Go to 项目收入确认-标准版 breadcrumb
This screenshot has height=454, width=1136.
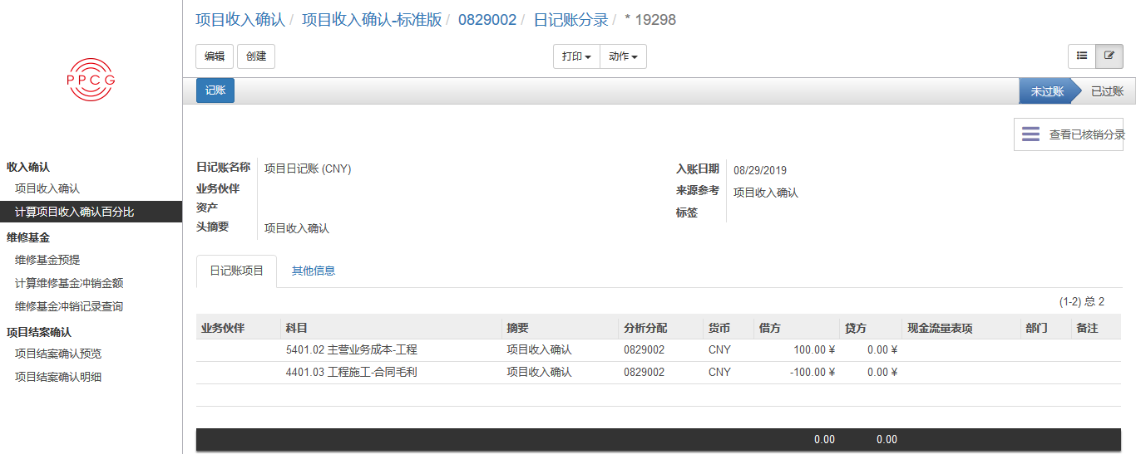coord(372,19)
